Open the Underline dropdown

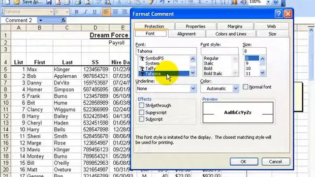[193, 88]
